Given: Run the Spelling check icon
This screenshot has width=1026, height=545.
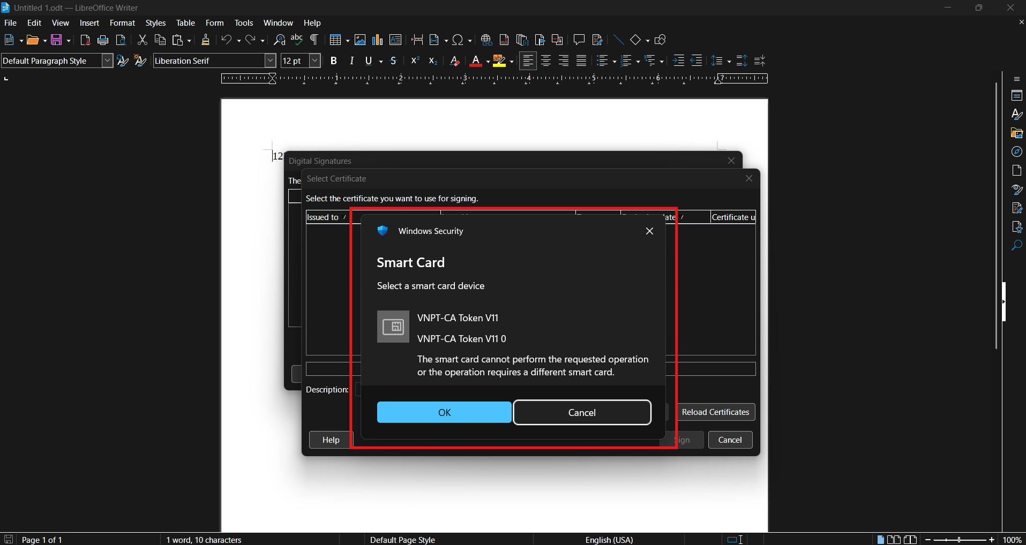Looking at the screenshot, I should pos(297,40).
